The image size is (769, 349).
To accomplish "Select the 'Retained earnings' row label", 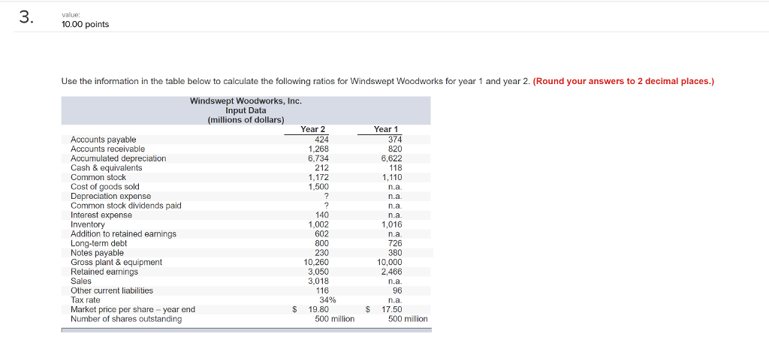I will click(104, 272).
